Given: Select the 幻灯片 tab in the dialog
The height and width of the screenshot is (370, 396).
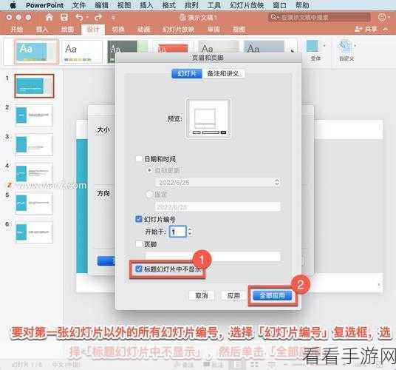Looking at the screenshot, I should (x=187, y=73).
